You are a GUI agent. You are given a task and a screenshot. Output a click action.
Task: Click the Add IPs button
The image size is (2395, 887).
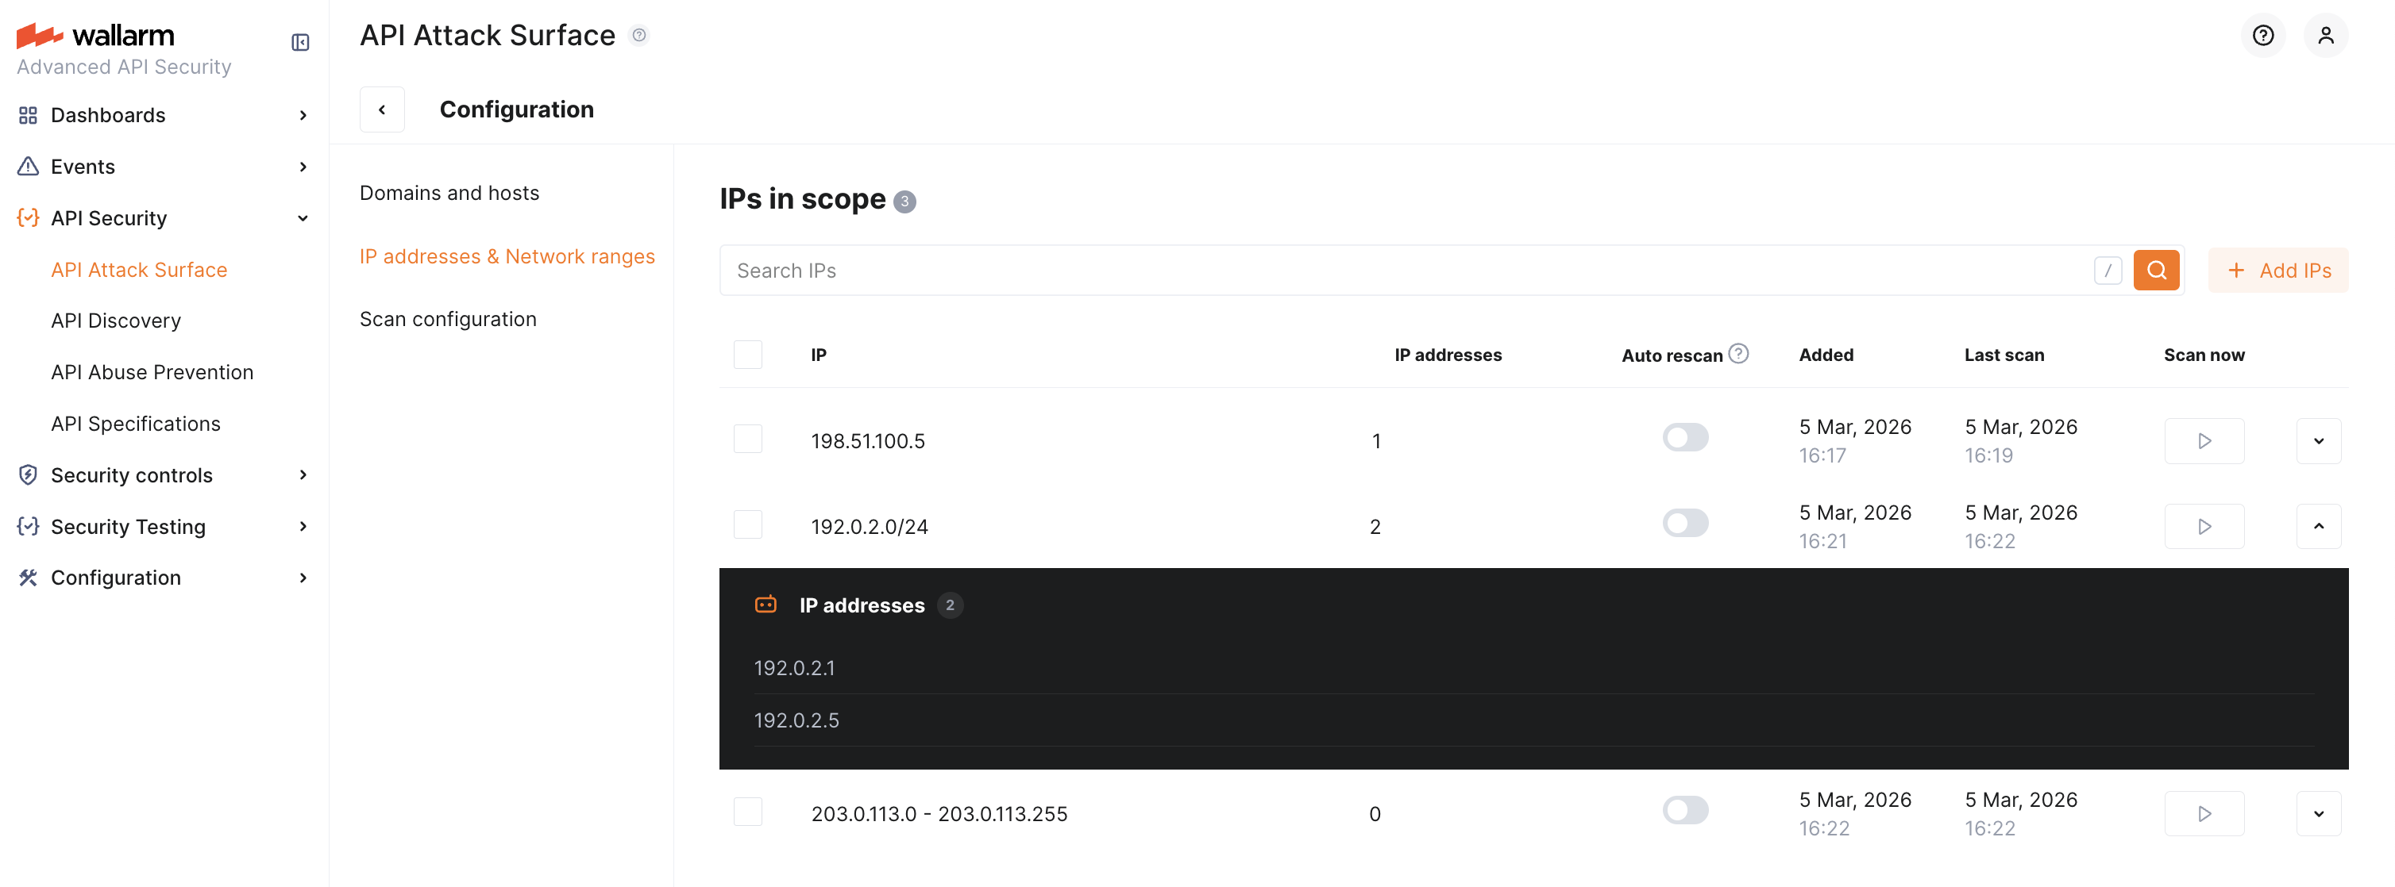[2279, 271]
